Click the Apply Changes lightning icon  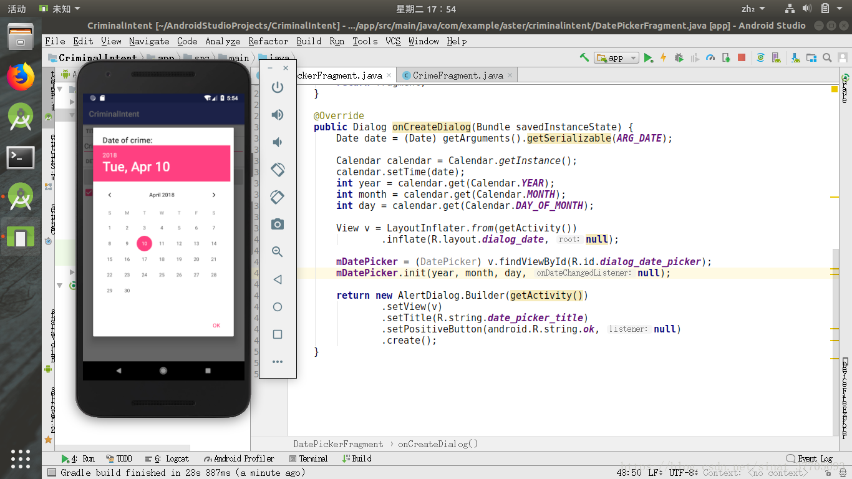663,57
